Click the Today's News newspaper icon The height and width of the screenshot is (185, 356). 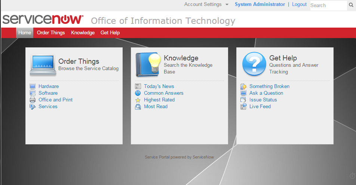[138, 86]
